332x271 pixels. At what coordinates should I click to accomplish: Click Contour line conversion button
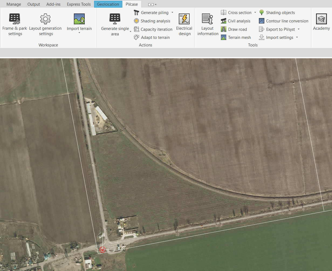[x=283, y=21]
